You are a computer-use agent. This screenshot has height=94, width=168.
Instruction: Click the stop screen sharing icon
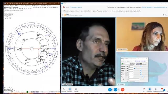click(150, 89)
